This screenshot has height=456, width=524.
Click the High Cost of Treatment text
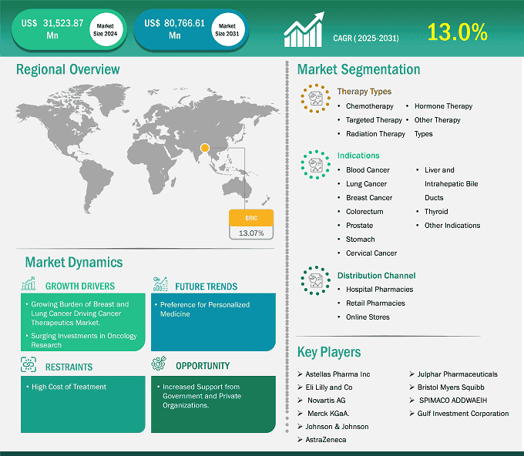pyautogui.click(x=69, y=387)
